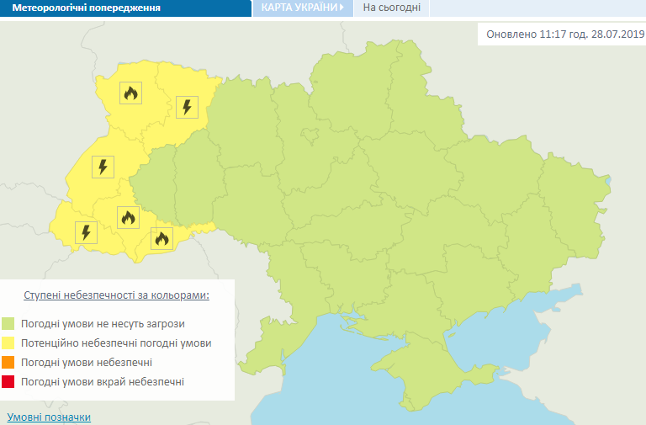Click the Оновлено 11:17 год. 28.07.2019 timestamp
The height and width of the screenshot is (425, 646).
click(565, 34)
